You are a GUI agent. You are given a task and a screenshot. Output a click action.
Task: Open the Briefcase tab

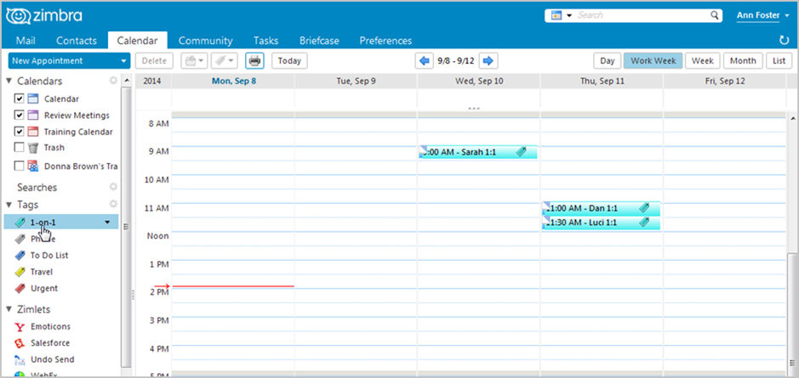(319, 41)
